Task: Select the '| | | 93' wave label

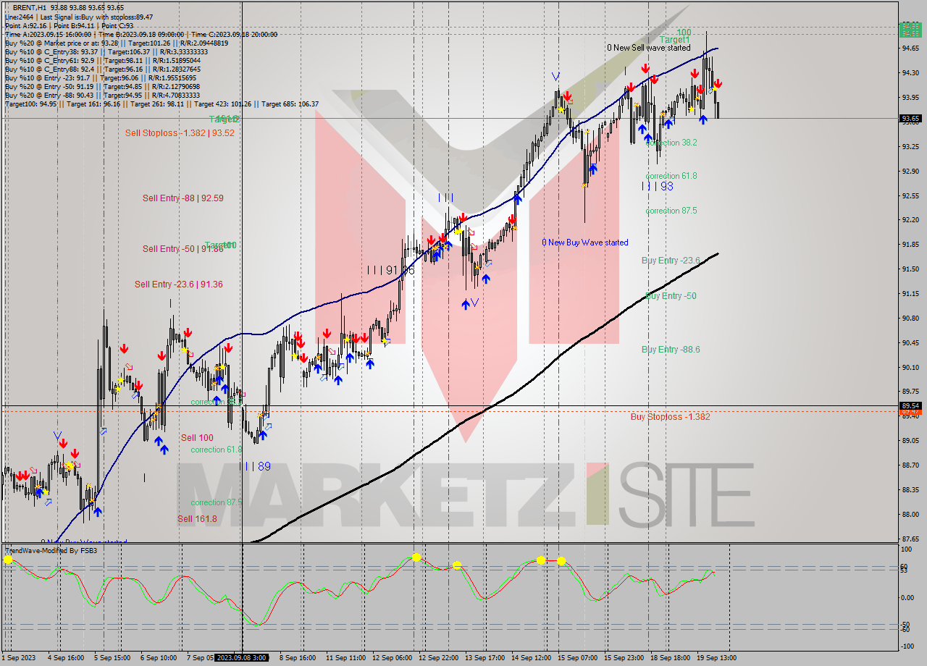Action: point(658,186)
